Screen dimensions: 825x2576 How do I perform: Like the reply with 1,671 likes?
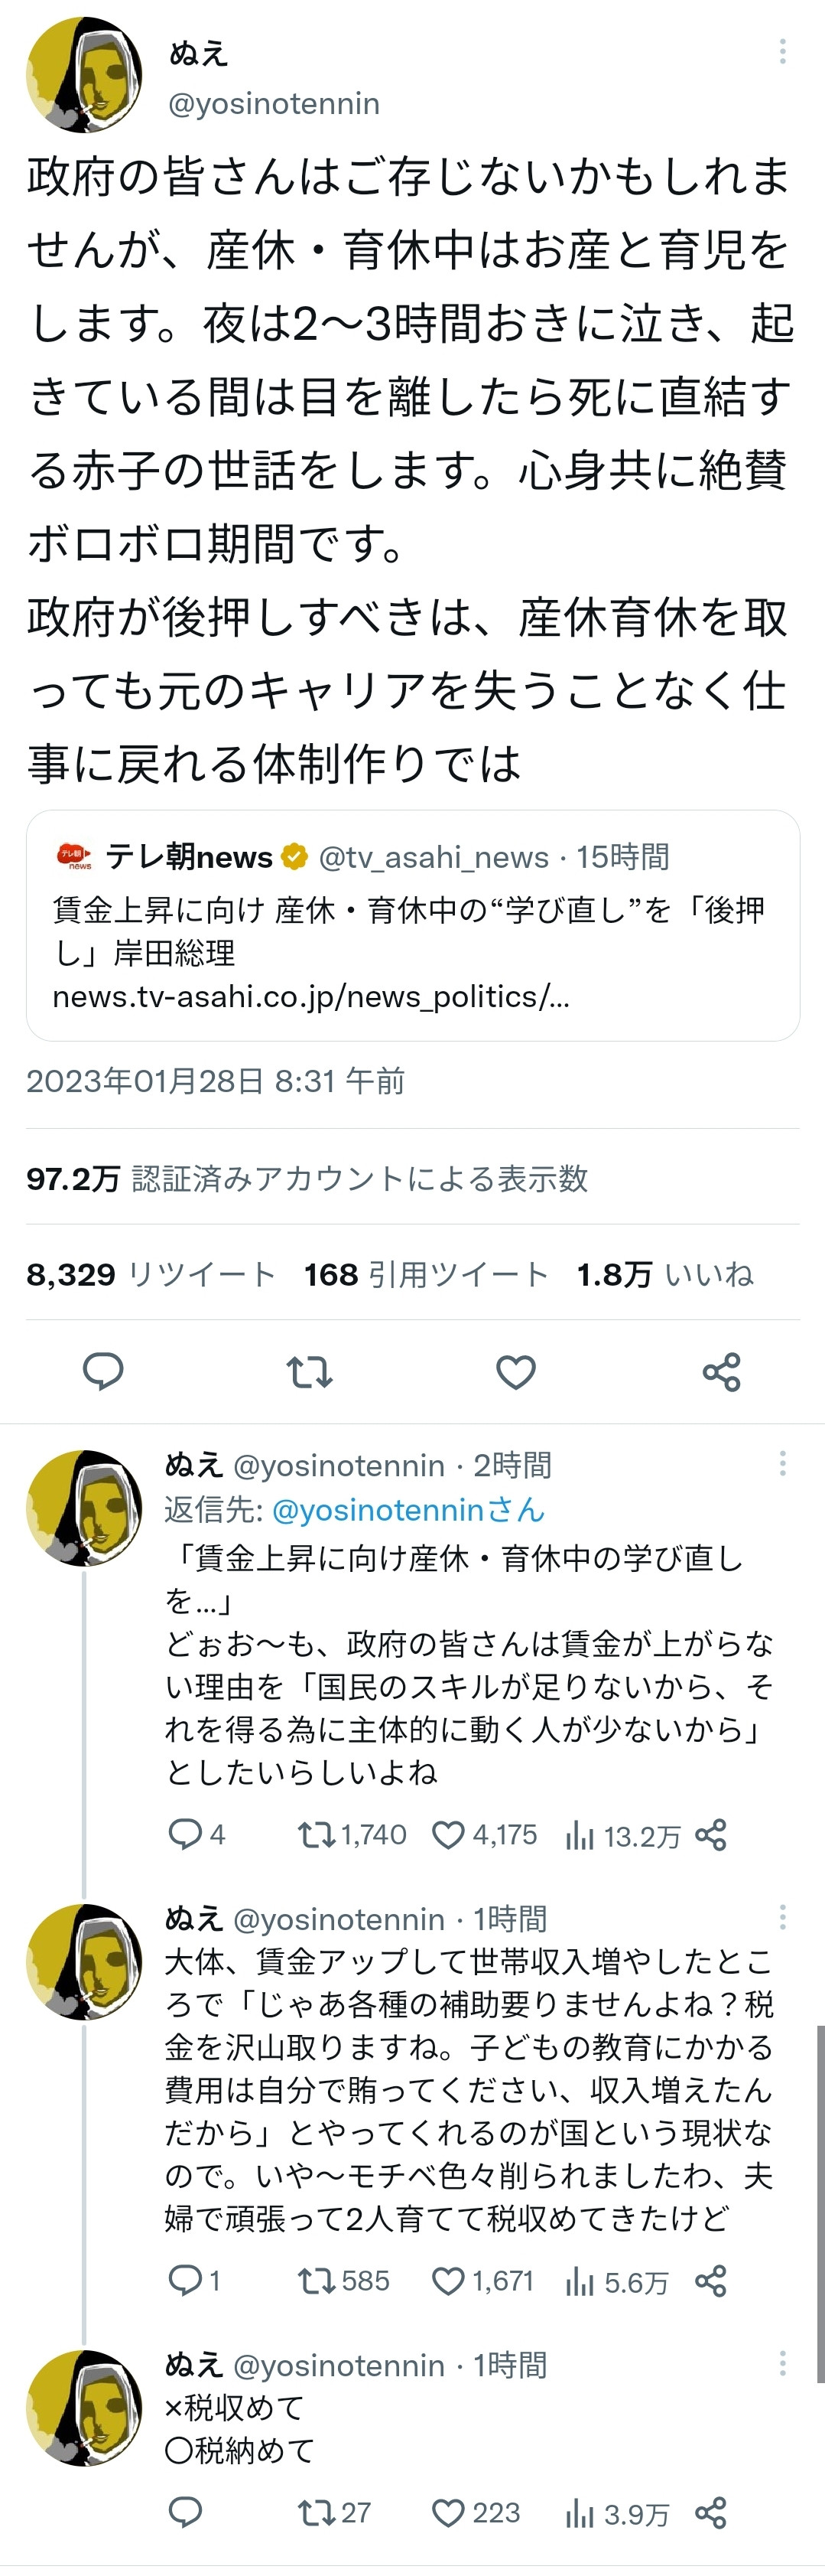pyautogui.click(x=483, y=2281)
